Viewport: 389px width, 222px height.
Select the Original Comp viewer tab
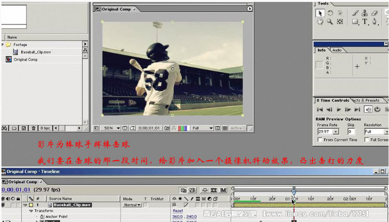[116, 9]
